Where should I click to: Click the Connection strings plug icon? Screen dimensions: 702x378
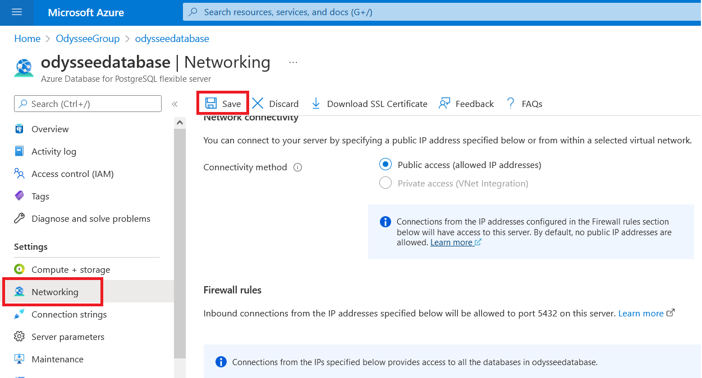(x=20, y=314)
